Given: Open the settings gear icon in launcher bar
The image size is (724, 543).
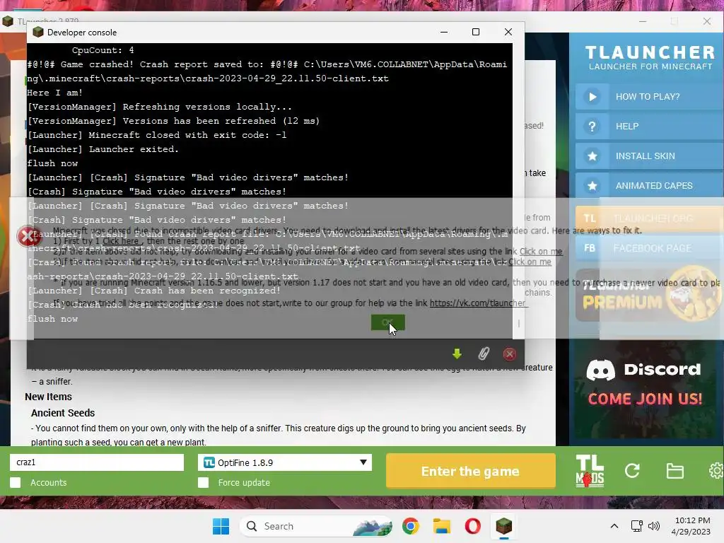Looking at the screenshot, I should [x=717, y=471].
